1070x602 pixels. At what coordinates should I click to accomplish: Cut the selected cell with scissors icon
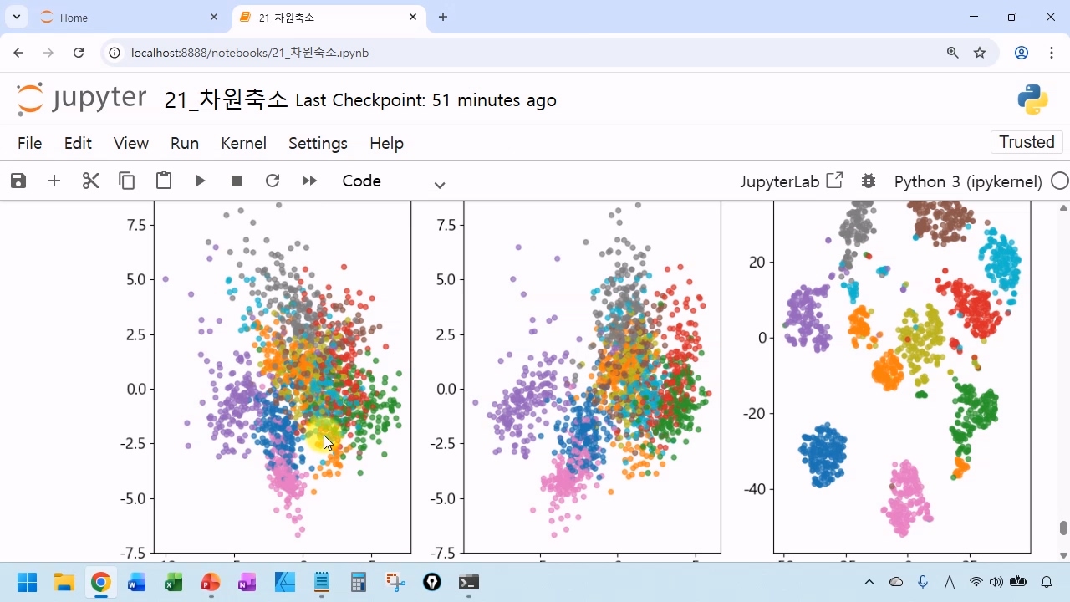[91, 181]
